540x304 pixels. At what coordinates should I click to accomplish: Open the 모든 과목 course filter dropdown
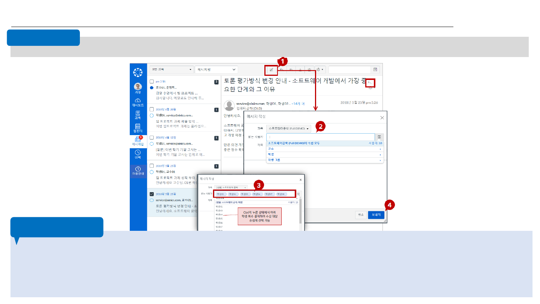(171, 69)
